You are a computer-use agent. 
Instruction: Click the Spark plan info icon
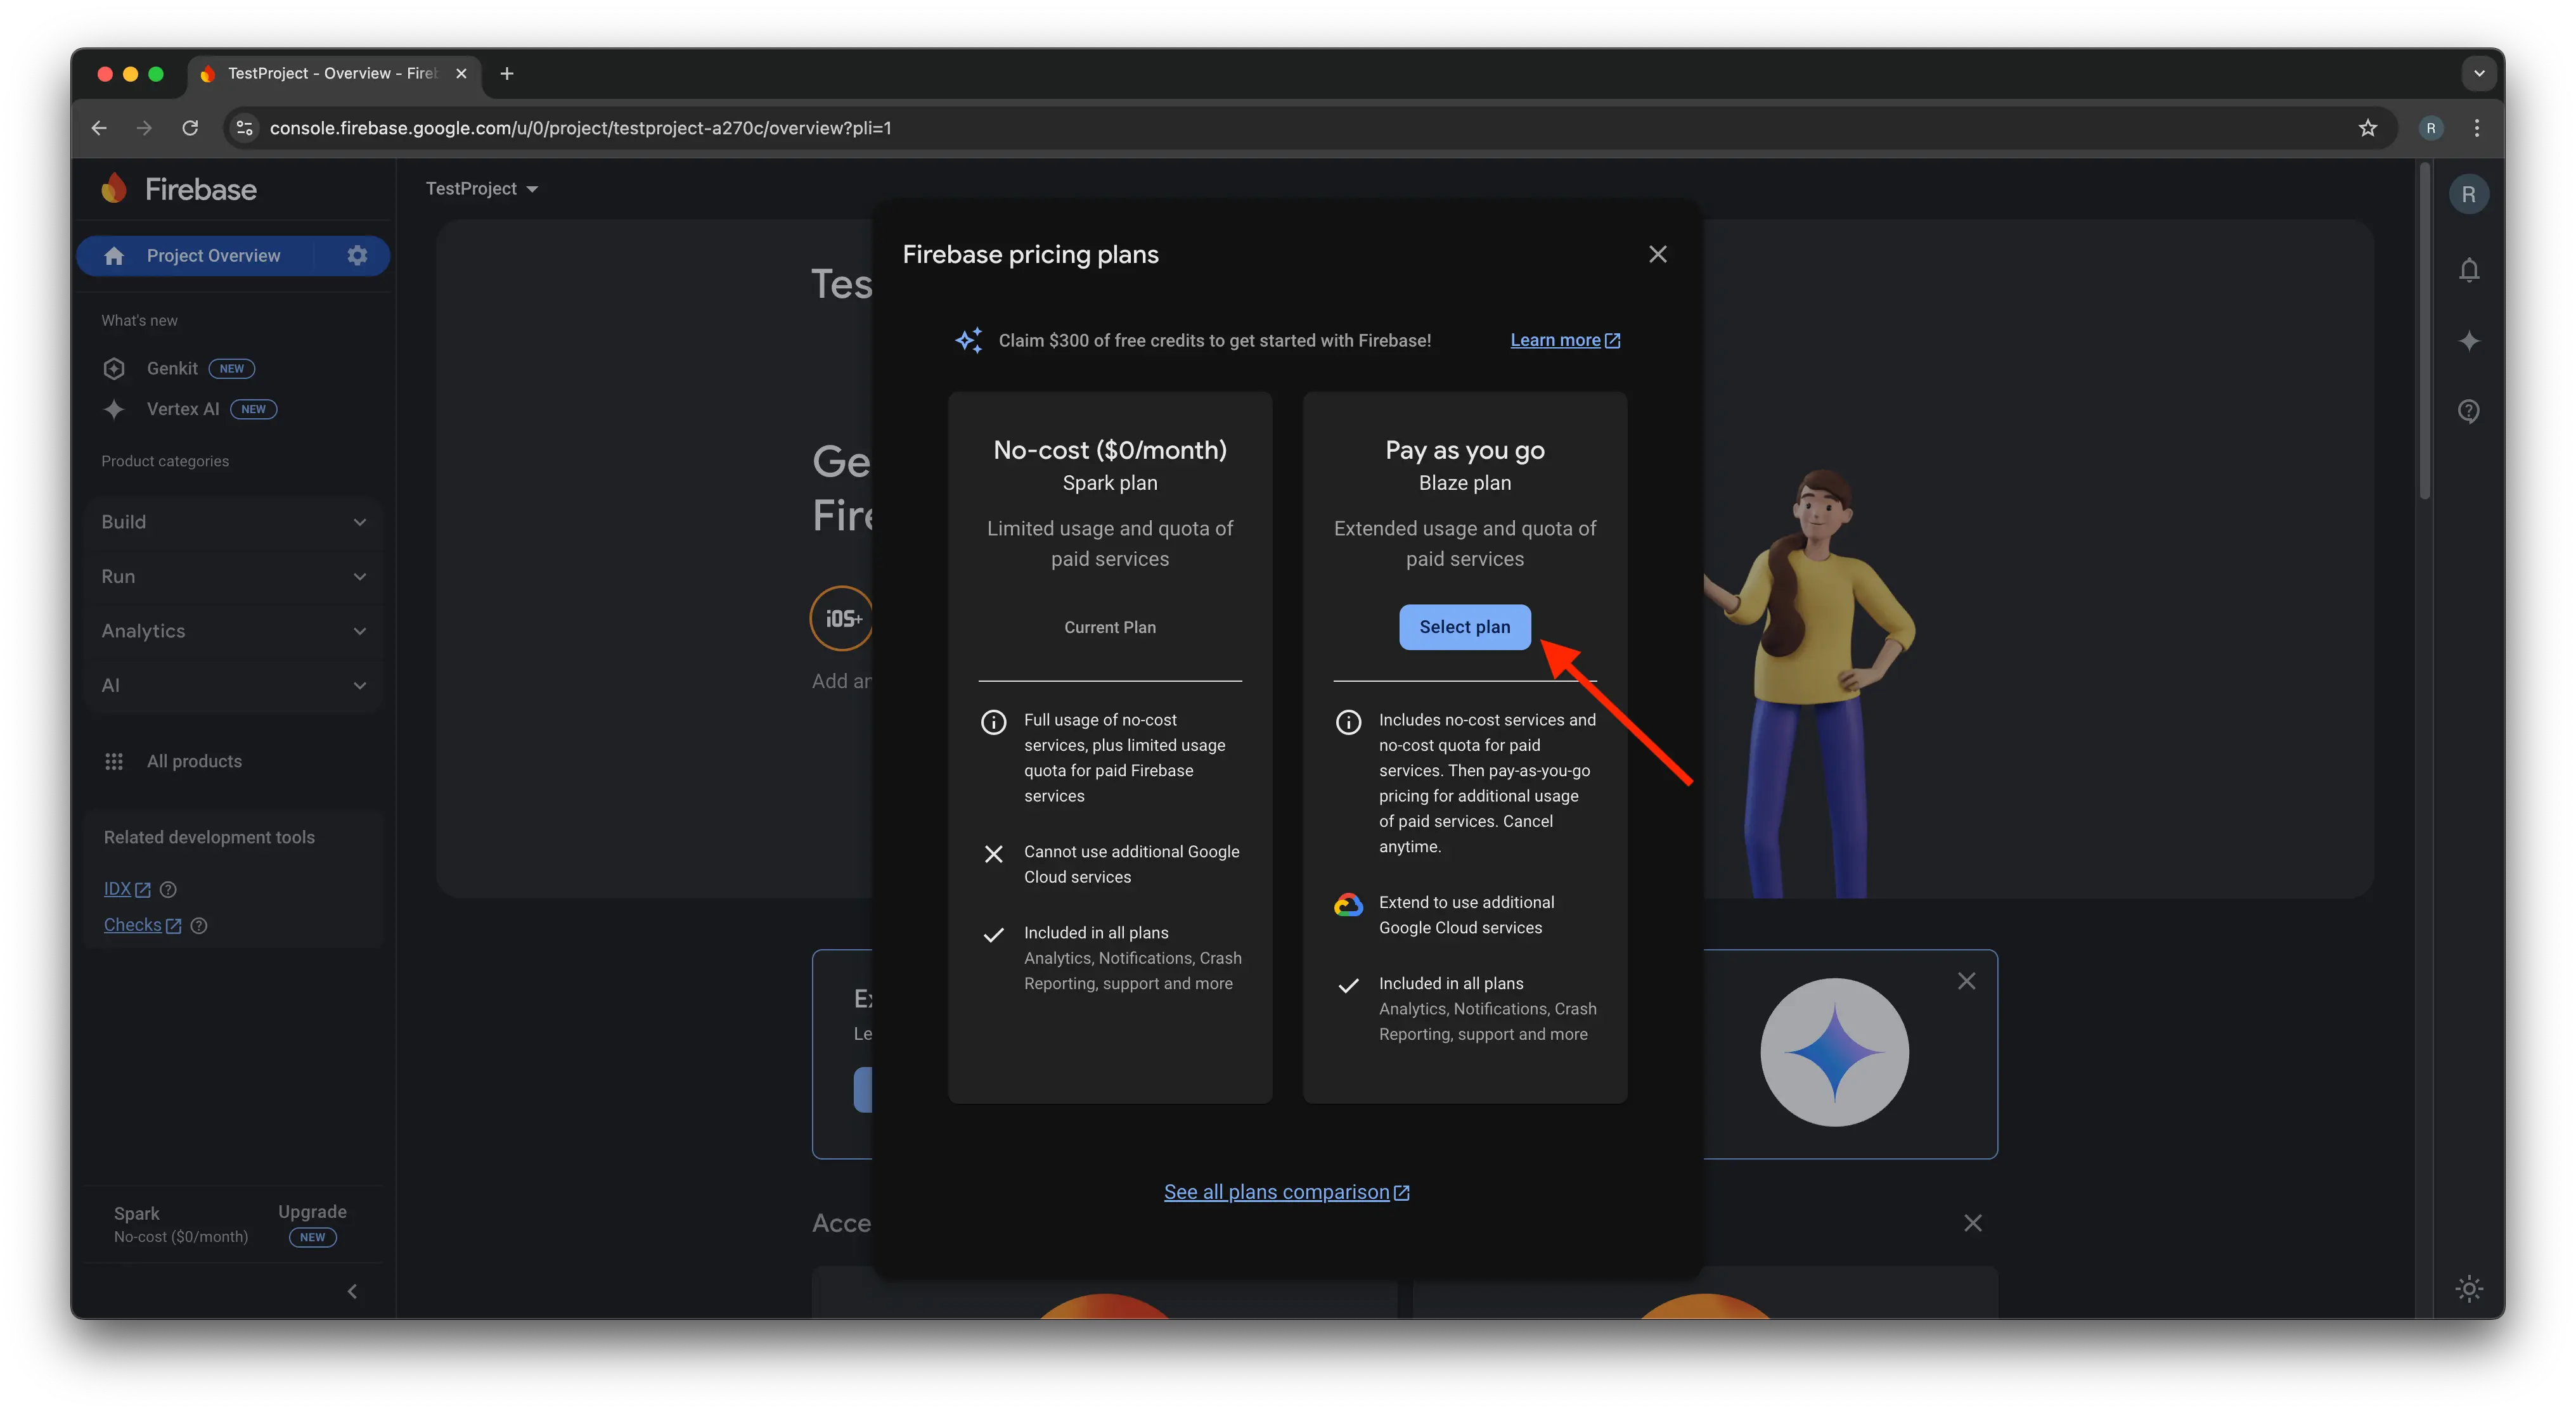point(993,722)
